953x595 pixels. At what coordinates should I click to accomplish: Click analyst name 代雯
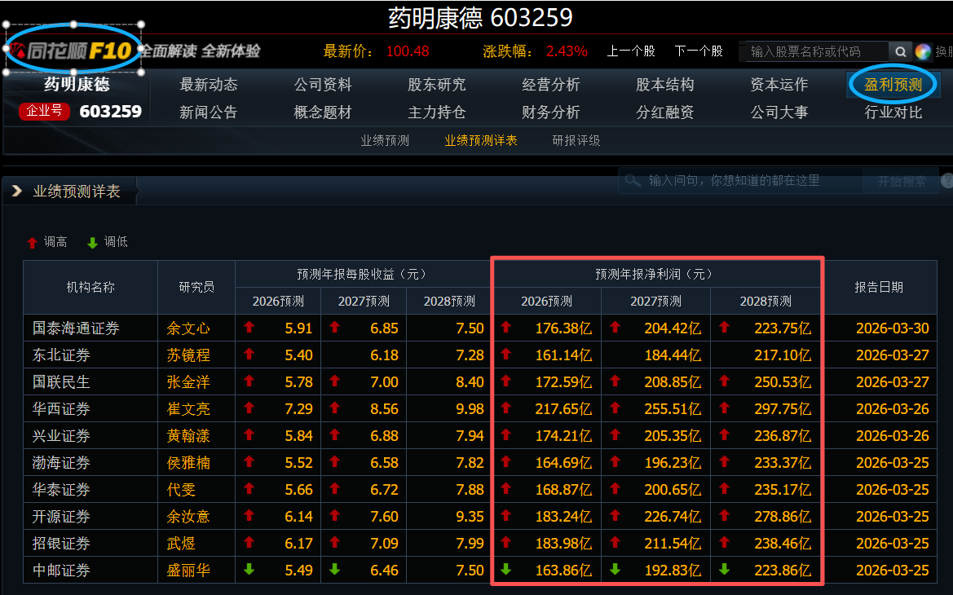pyautogui.click(x=181, y=490)
